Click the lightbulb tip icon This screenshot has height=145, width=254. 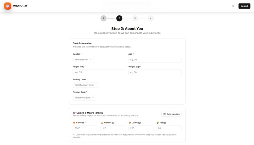pos(74,135)
